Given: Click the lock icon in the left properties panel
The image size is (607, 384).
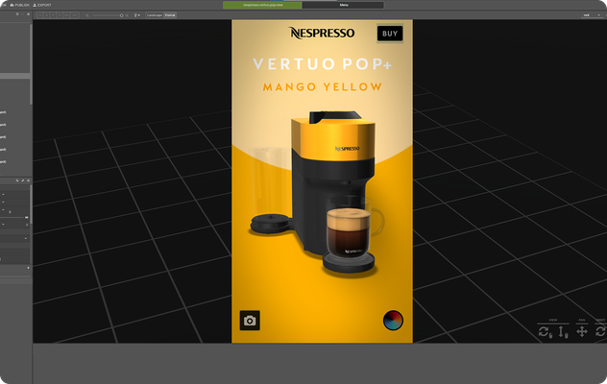Looking at the screenshot, I should pos(27,225).
